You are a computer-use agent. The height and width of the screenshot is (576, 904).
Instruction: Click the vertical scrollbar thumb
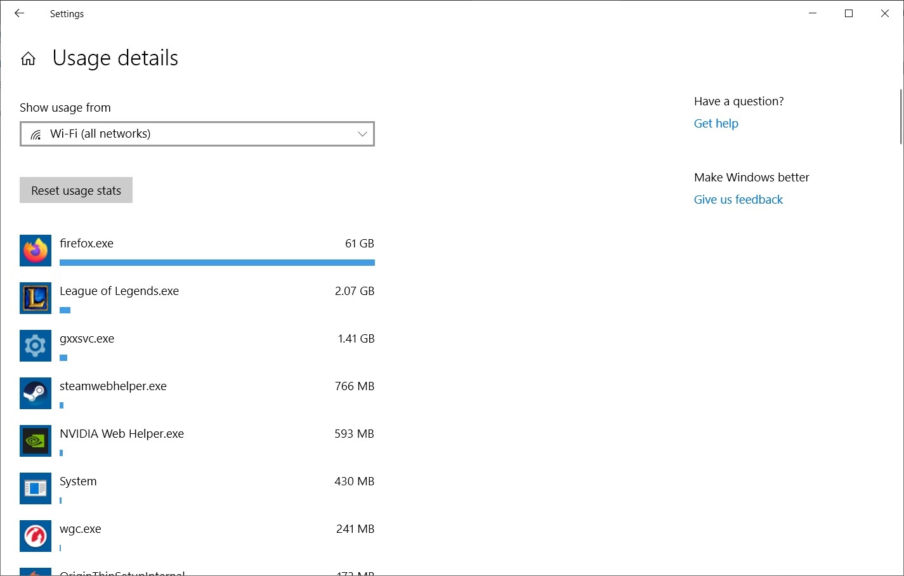901,117
